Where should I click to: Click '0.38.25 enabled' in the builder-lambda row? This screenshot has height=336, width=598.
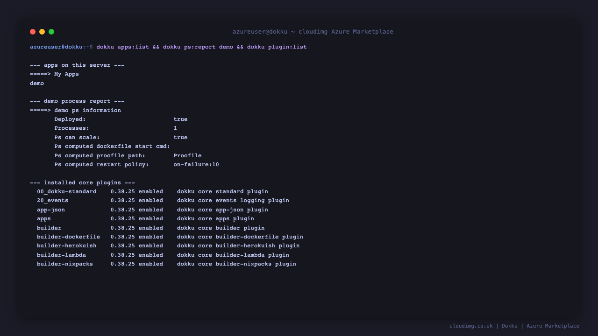tap(137, 255)
